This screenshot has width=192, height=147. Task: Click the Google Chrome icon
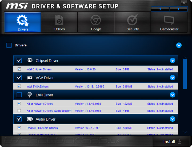tap(96, 20)
